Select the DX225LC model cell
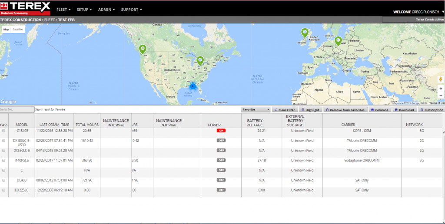The image size is (445, 224). tap(22, 190)
